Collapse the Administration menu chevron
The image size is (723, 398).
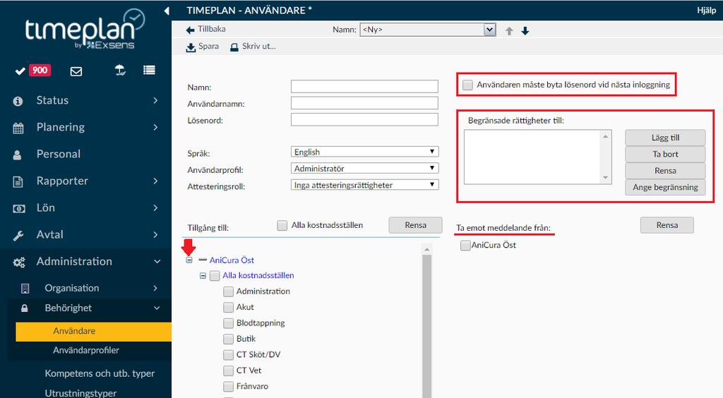(157, 262)
